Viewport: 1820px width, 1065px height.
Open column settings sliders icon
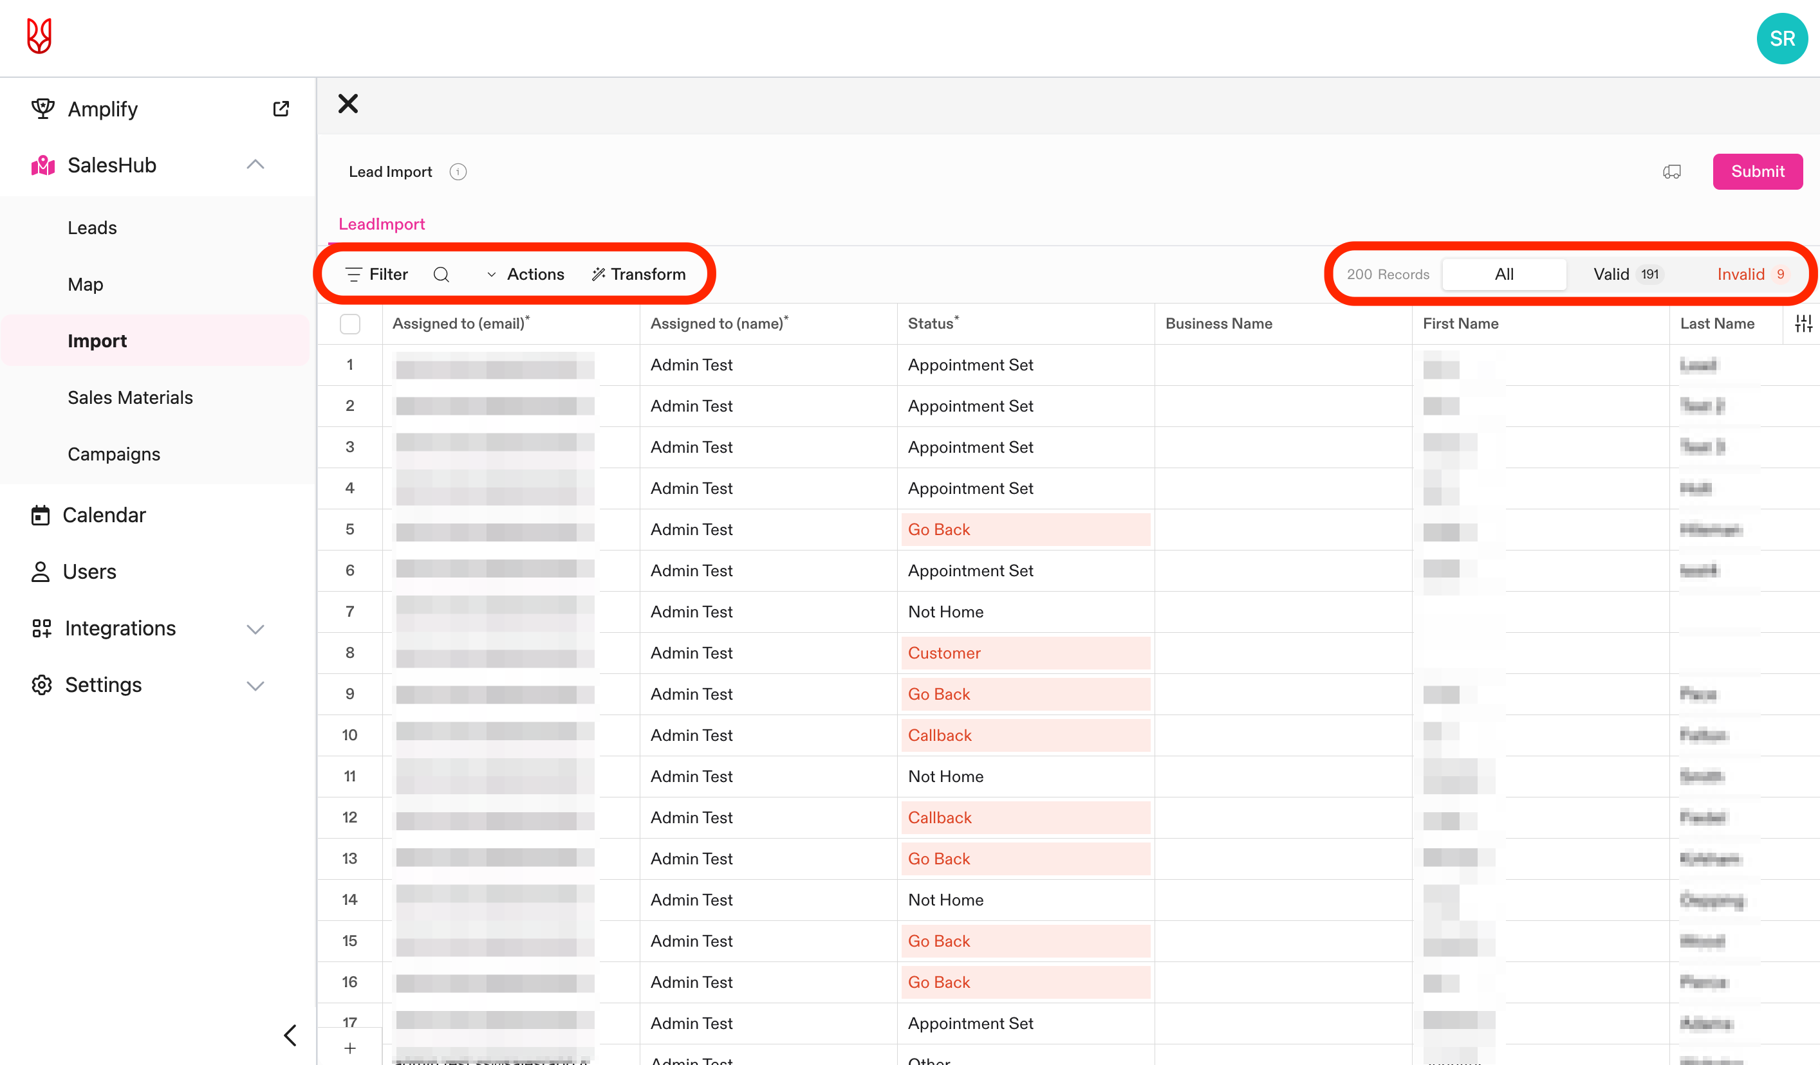pyautogui.click(x=1803, y=324)
